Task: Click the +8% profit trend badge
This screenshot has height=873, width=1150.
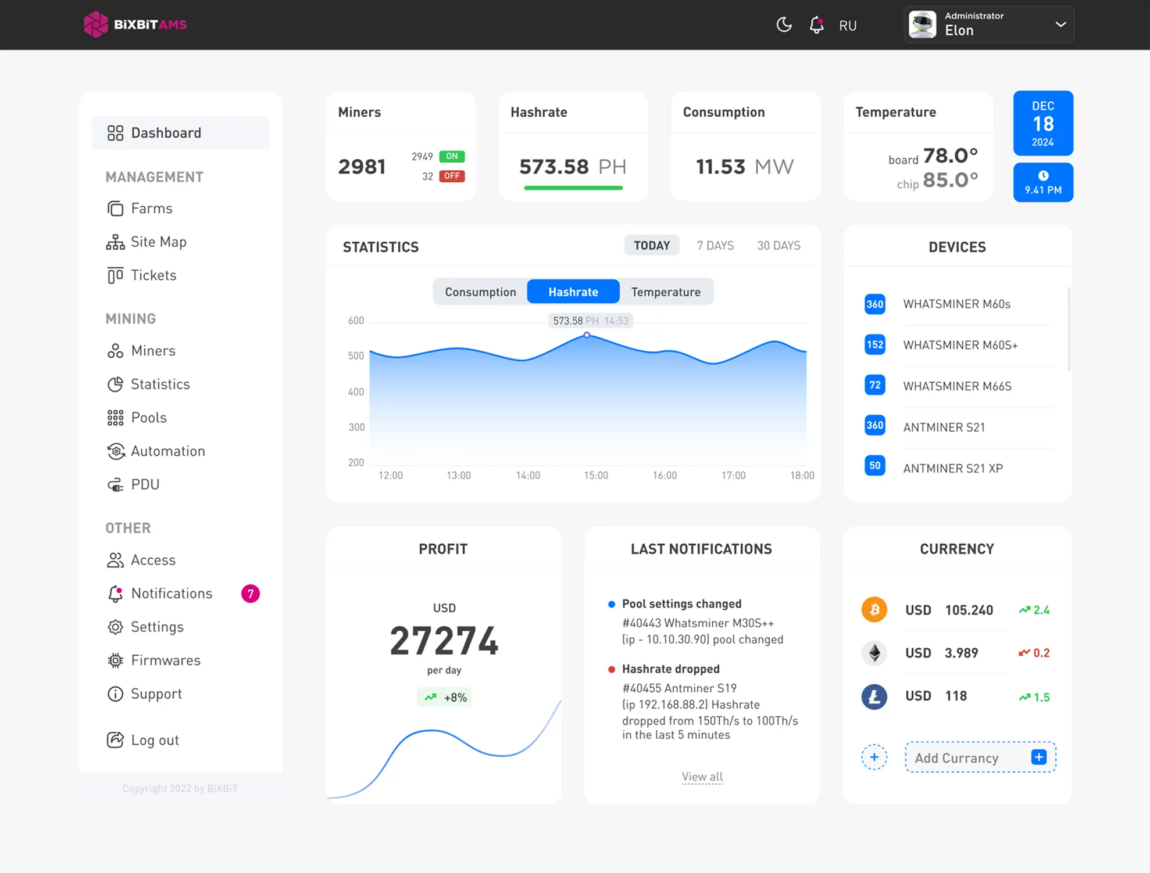Action: 444,698
